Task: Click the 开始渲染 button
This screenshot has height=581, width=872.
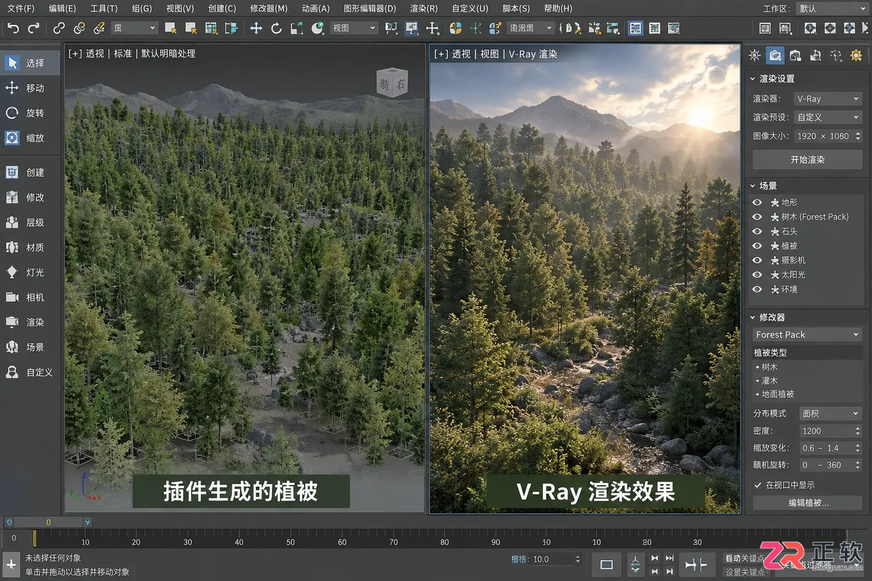Action: point(807,160)
